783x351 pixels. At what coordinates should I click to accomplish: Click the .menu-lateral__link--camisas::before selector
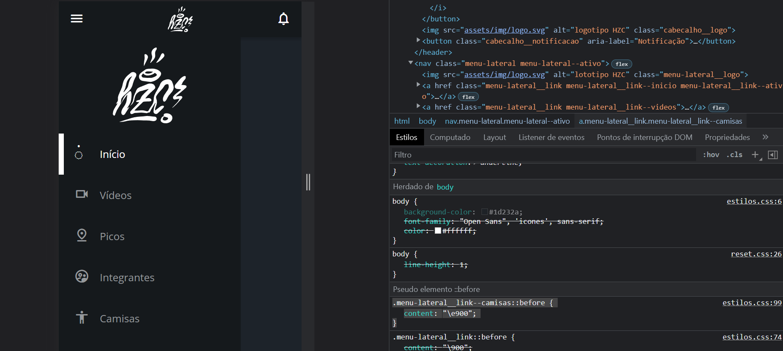[469, 303]
